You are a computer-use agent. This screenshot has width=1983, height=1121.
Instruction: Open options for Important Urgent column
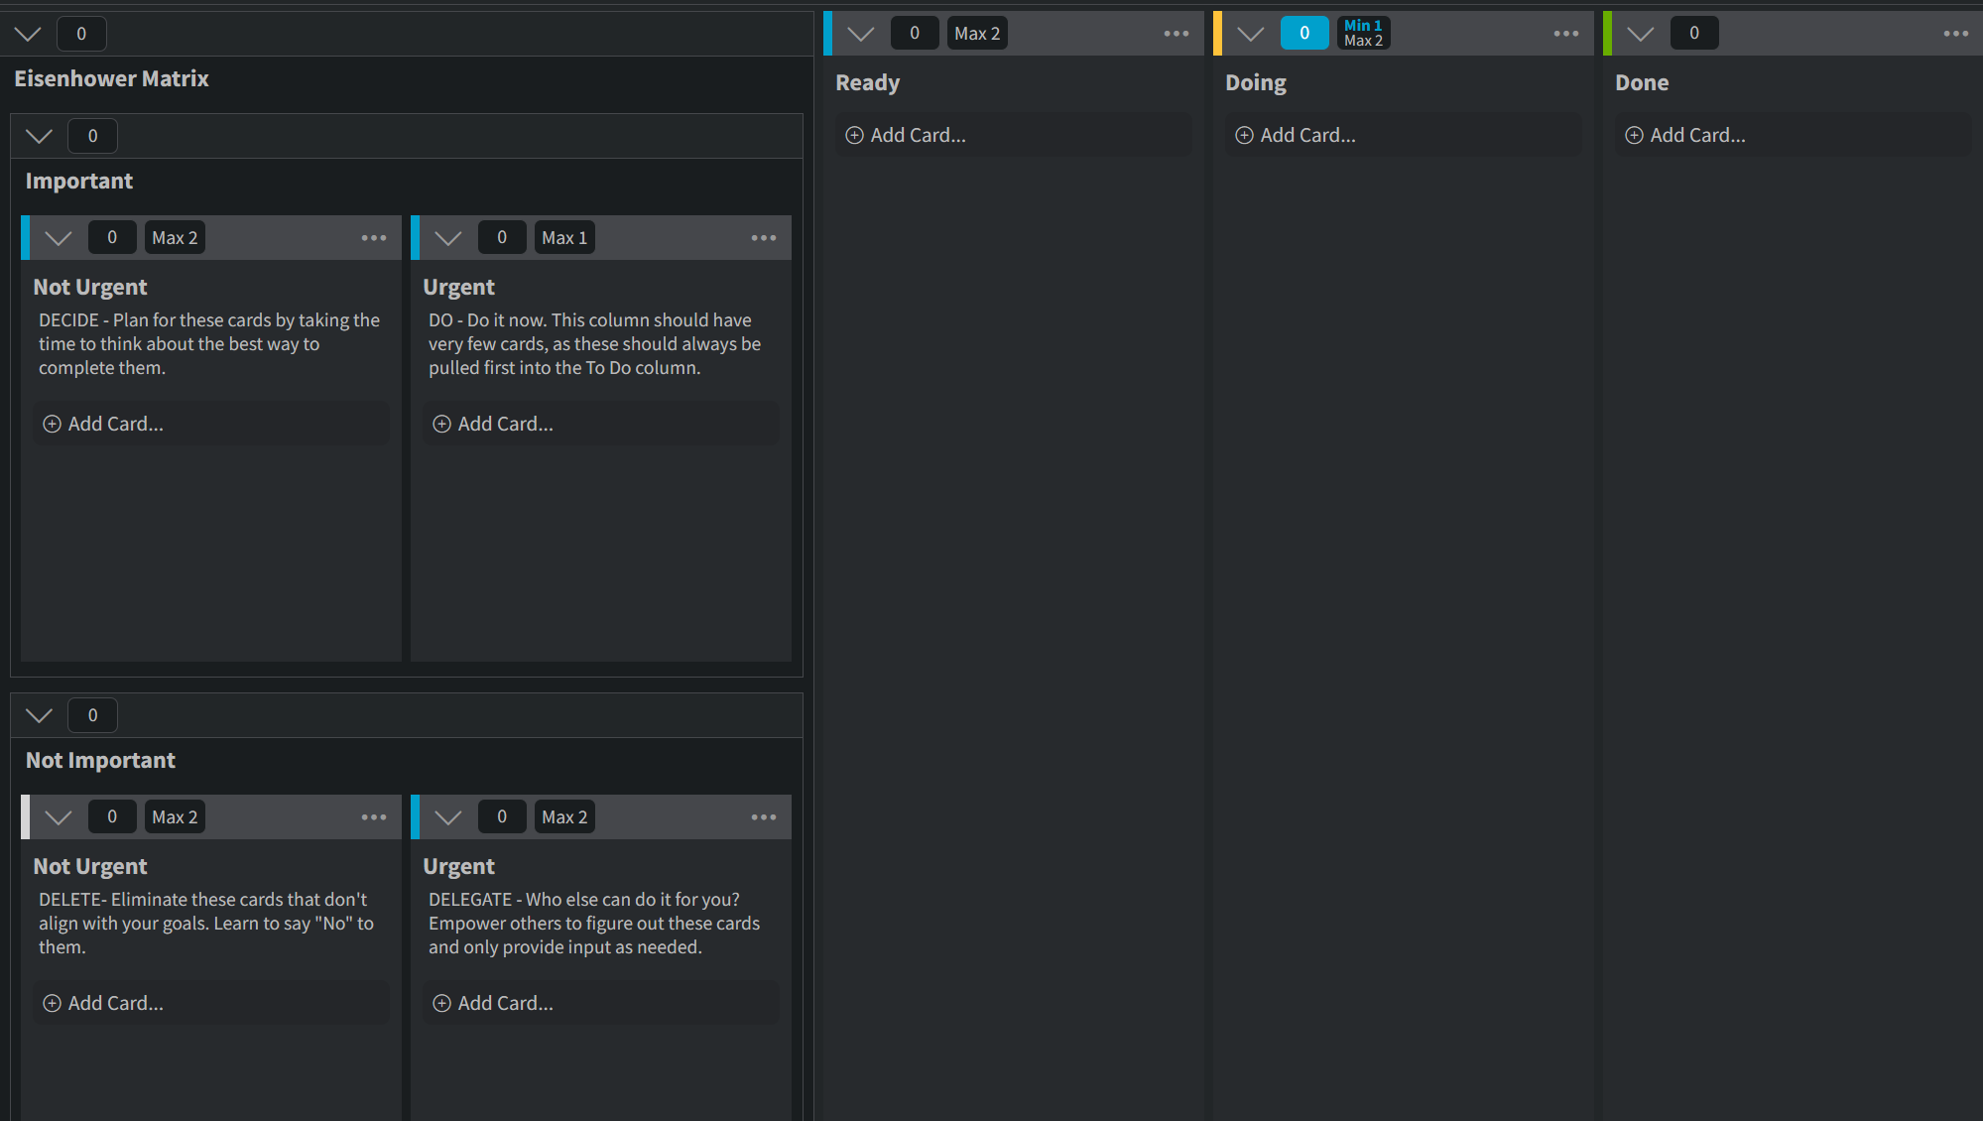coord(764,238)
